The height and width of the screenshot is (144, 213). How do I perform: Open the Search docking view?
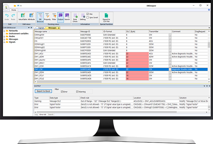pyautogui.click(x=67, y=17)
